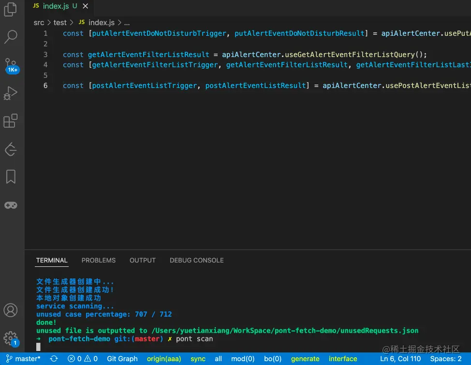Open the Explorer files view
471x365 pixels.
[11, 9]
